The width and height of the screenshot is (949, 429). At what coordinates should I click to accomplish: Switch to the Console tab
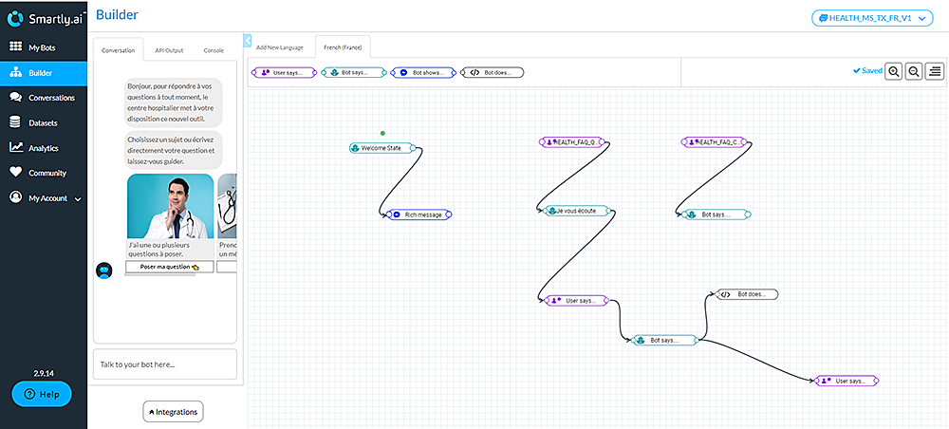pyautogui.click(x=214, y=49)
